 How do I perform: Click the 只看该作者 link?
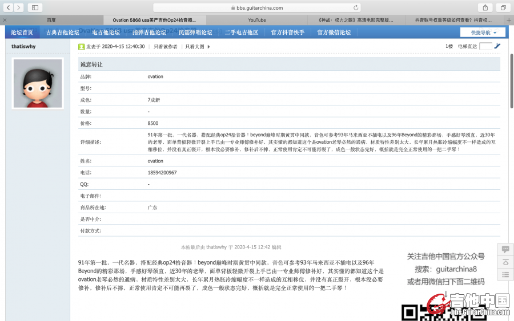[x=165, y=47]
